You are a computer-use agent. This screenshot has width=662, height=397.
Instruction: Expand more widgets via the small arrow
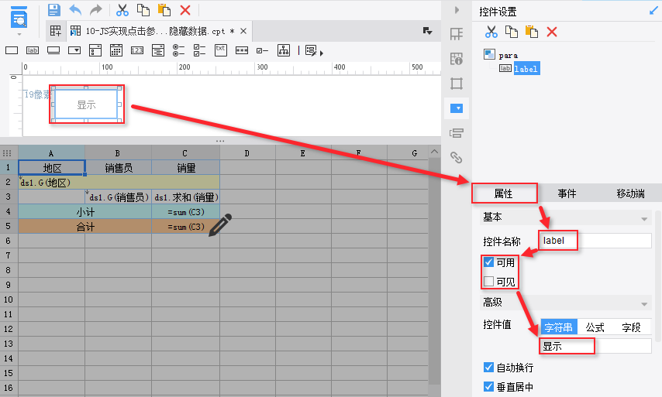coord(322,53)
